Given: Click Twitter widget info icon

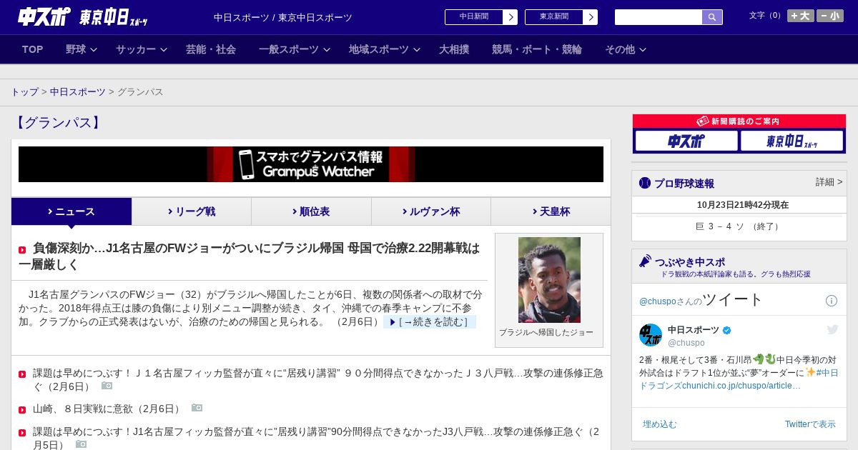Looking at the screenshot, I should coord(832,301).
